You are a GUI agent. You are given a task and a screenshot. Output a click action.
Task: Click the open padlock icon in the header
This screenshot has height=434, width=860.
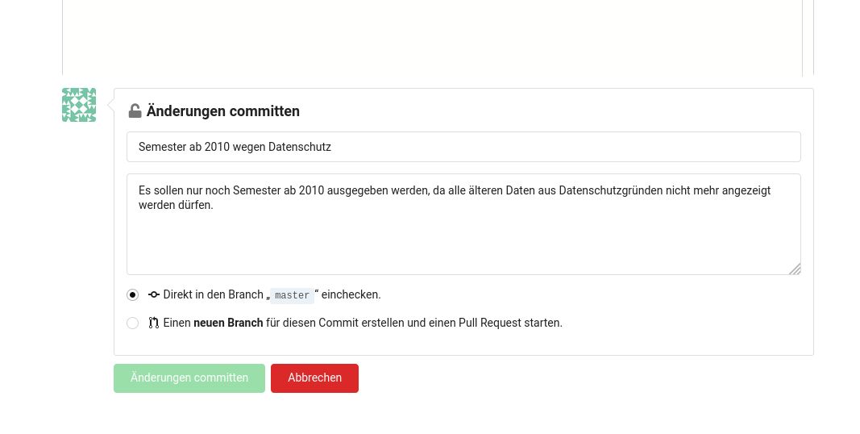[x=135, y=111]
